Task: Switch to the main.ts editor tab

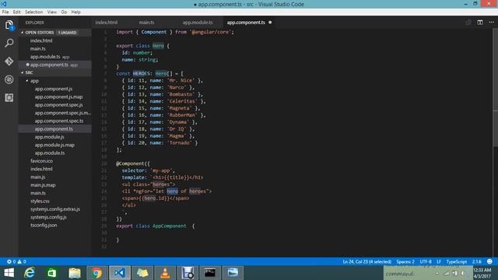Action: point(146,23)
